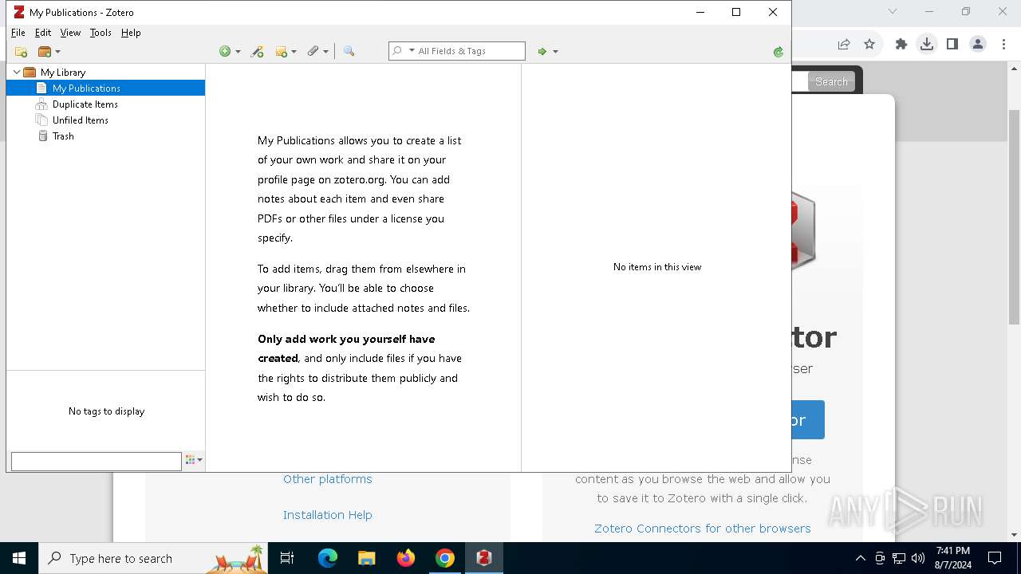Viewport: 1021px width, 574px height.
Task: Click the green New Item button
Action: [x=225, y=51]
